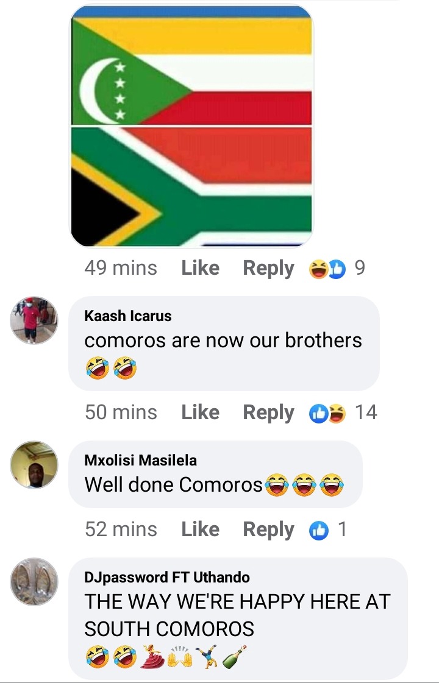Open the DJpassword FT Uthando name link

tap(167, 577)
